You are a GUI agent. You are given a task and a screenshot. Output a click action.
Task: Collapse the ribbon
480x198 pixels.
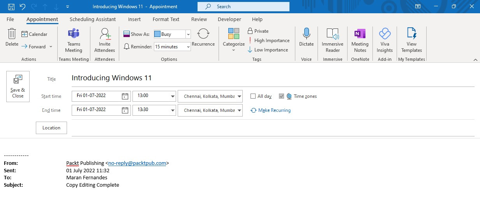click(x=475, y=60)
